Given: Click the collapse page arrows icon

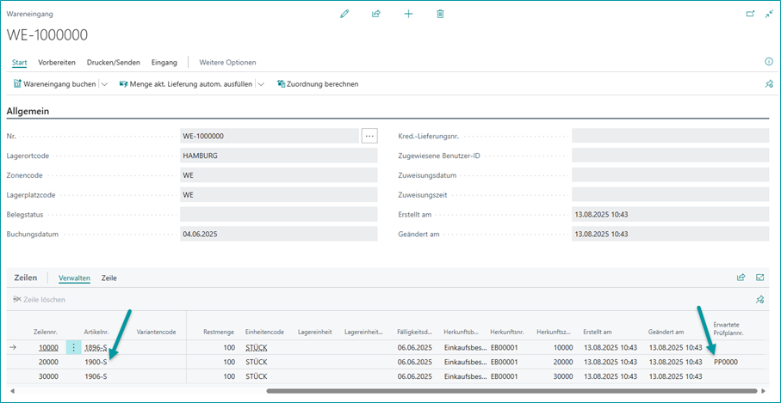Looking at the screenshot, I should pos(769,14).
